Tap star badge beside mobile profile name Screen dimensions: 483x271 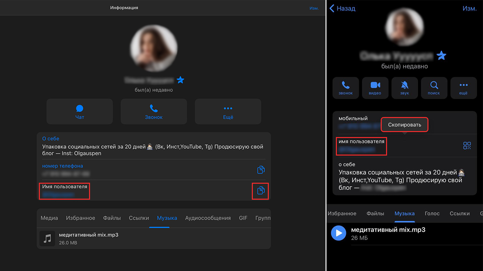(441, 55)
